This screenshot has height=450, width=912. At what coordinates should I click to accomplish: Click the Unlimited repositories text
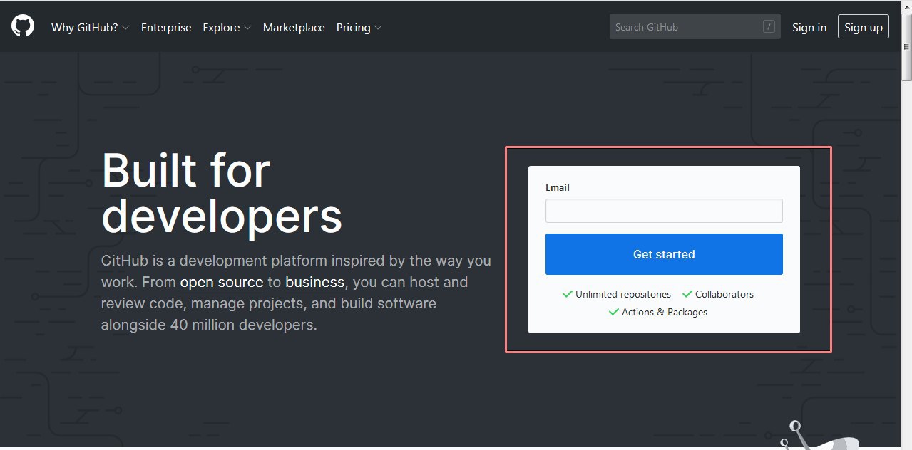click(x=623, y=294)
